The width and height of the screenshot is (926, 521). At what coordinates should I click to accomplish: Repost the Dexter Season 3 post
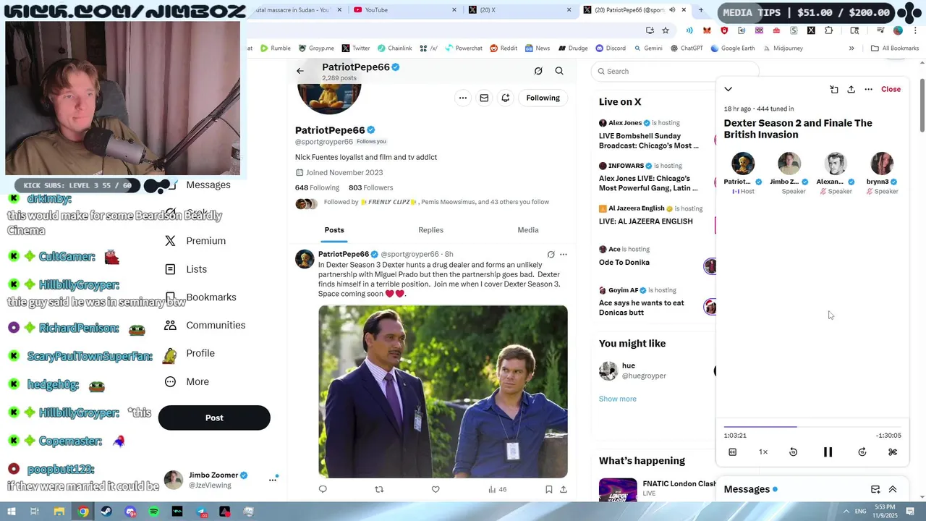(x=379, y=489)
